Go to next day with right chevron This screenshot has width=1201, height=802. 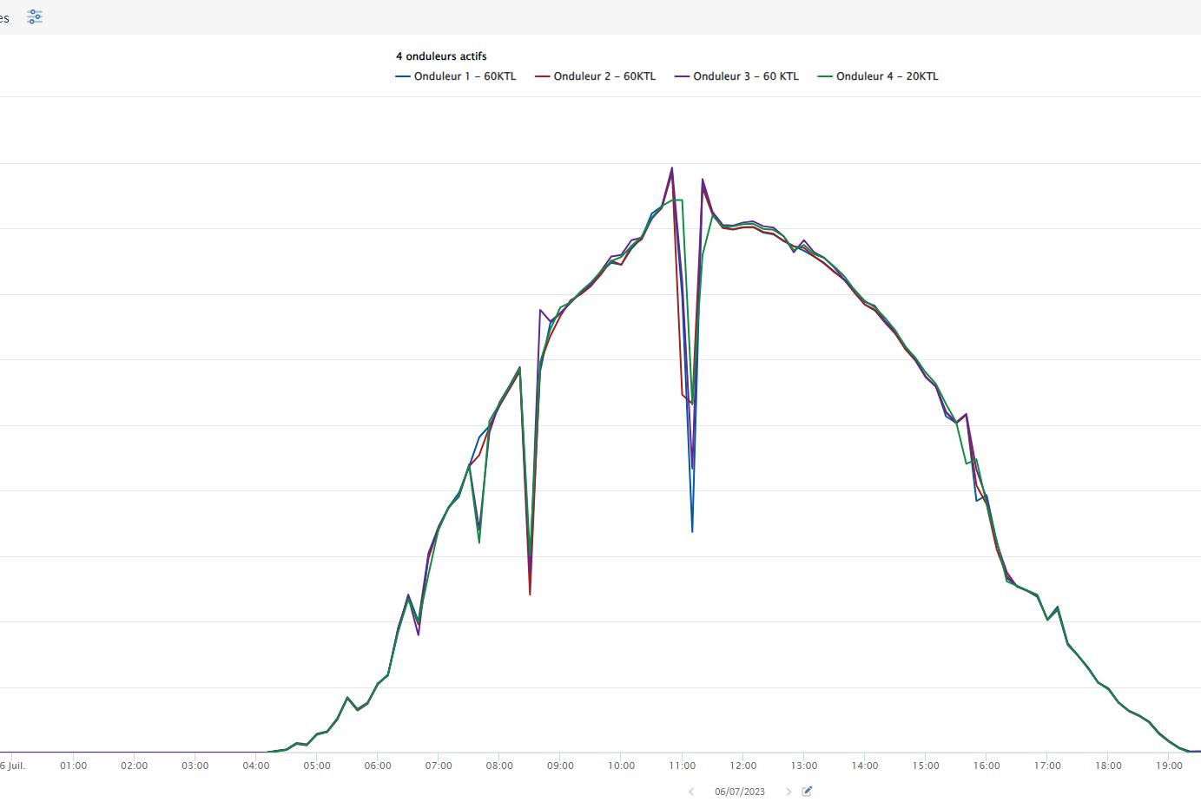[789, 792]
